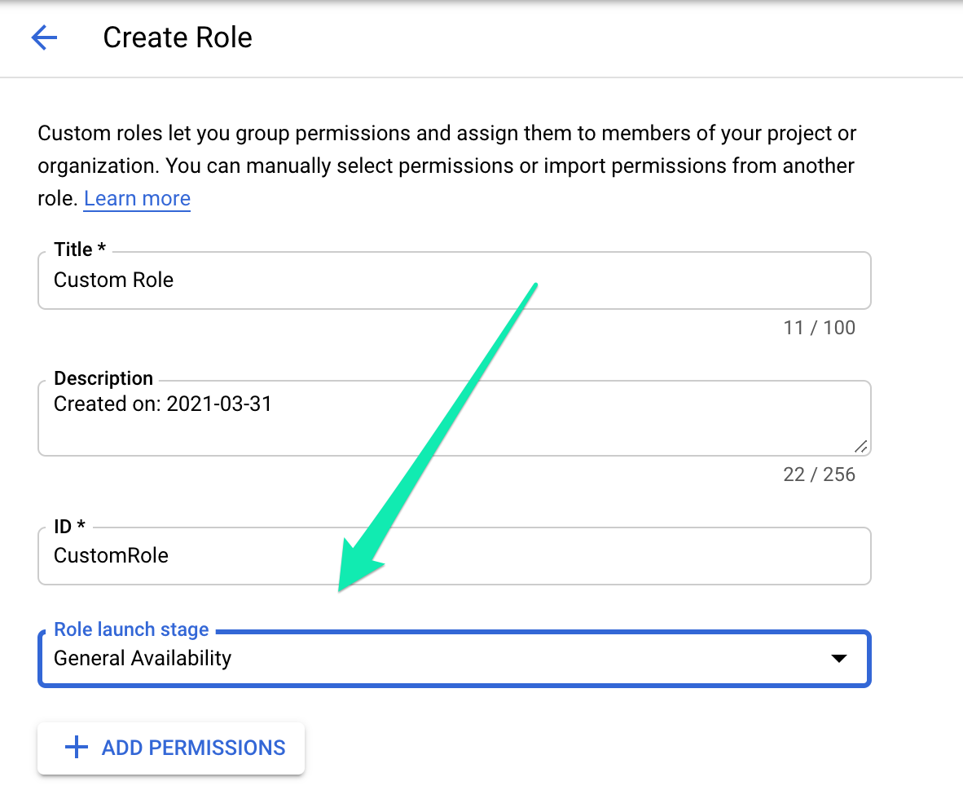The image size is (963, 799).
Task: Open the Role launch stage dropdown
Action: coord(455,658)
